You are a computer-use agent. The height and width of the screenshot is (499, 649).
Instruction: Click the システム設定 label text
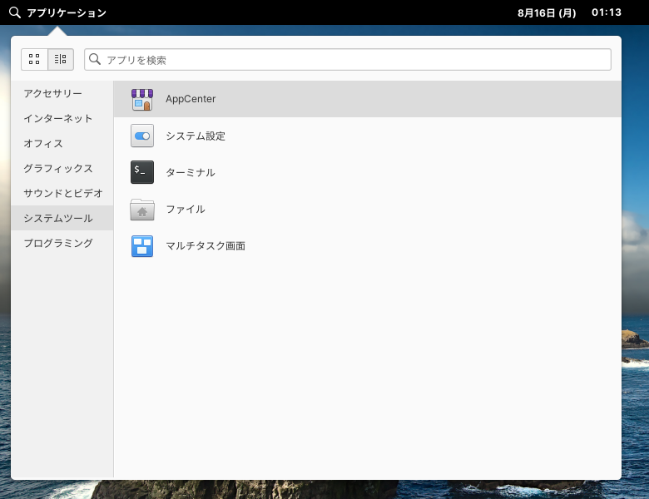tap(196, 136)
